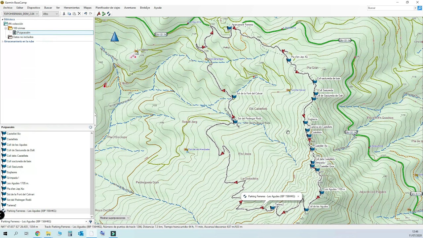Image resolution: width=423 pixels, height=238 pixels.
Task: Delete selection using the X toolbar icon
Action: click(79, 14)
